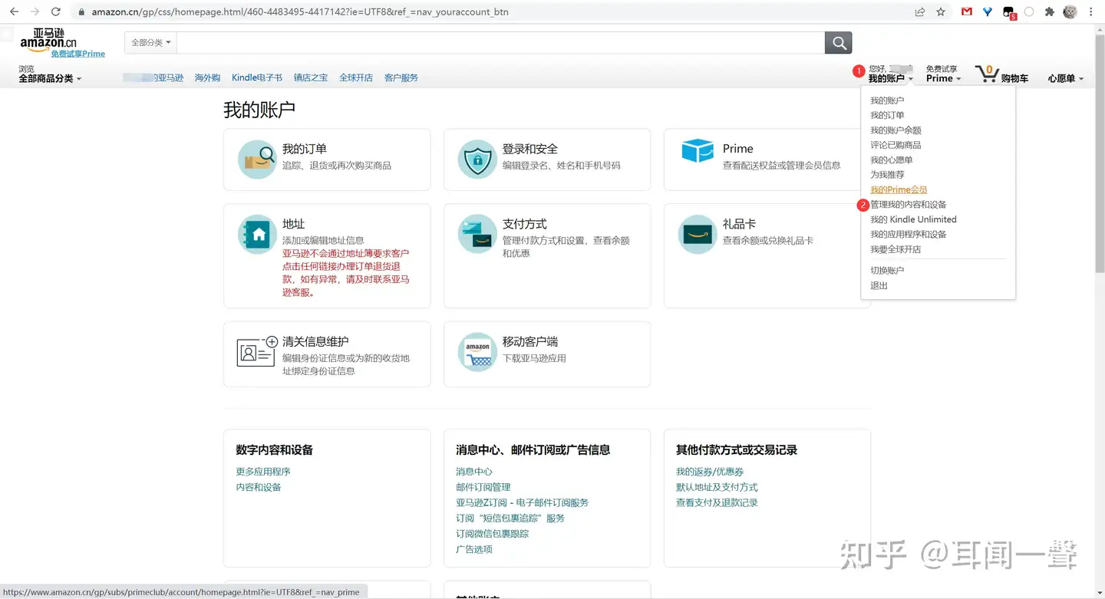
Task: Expand the 心愿单 dropdown
Action: (1066, 78)
